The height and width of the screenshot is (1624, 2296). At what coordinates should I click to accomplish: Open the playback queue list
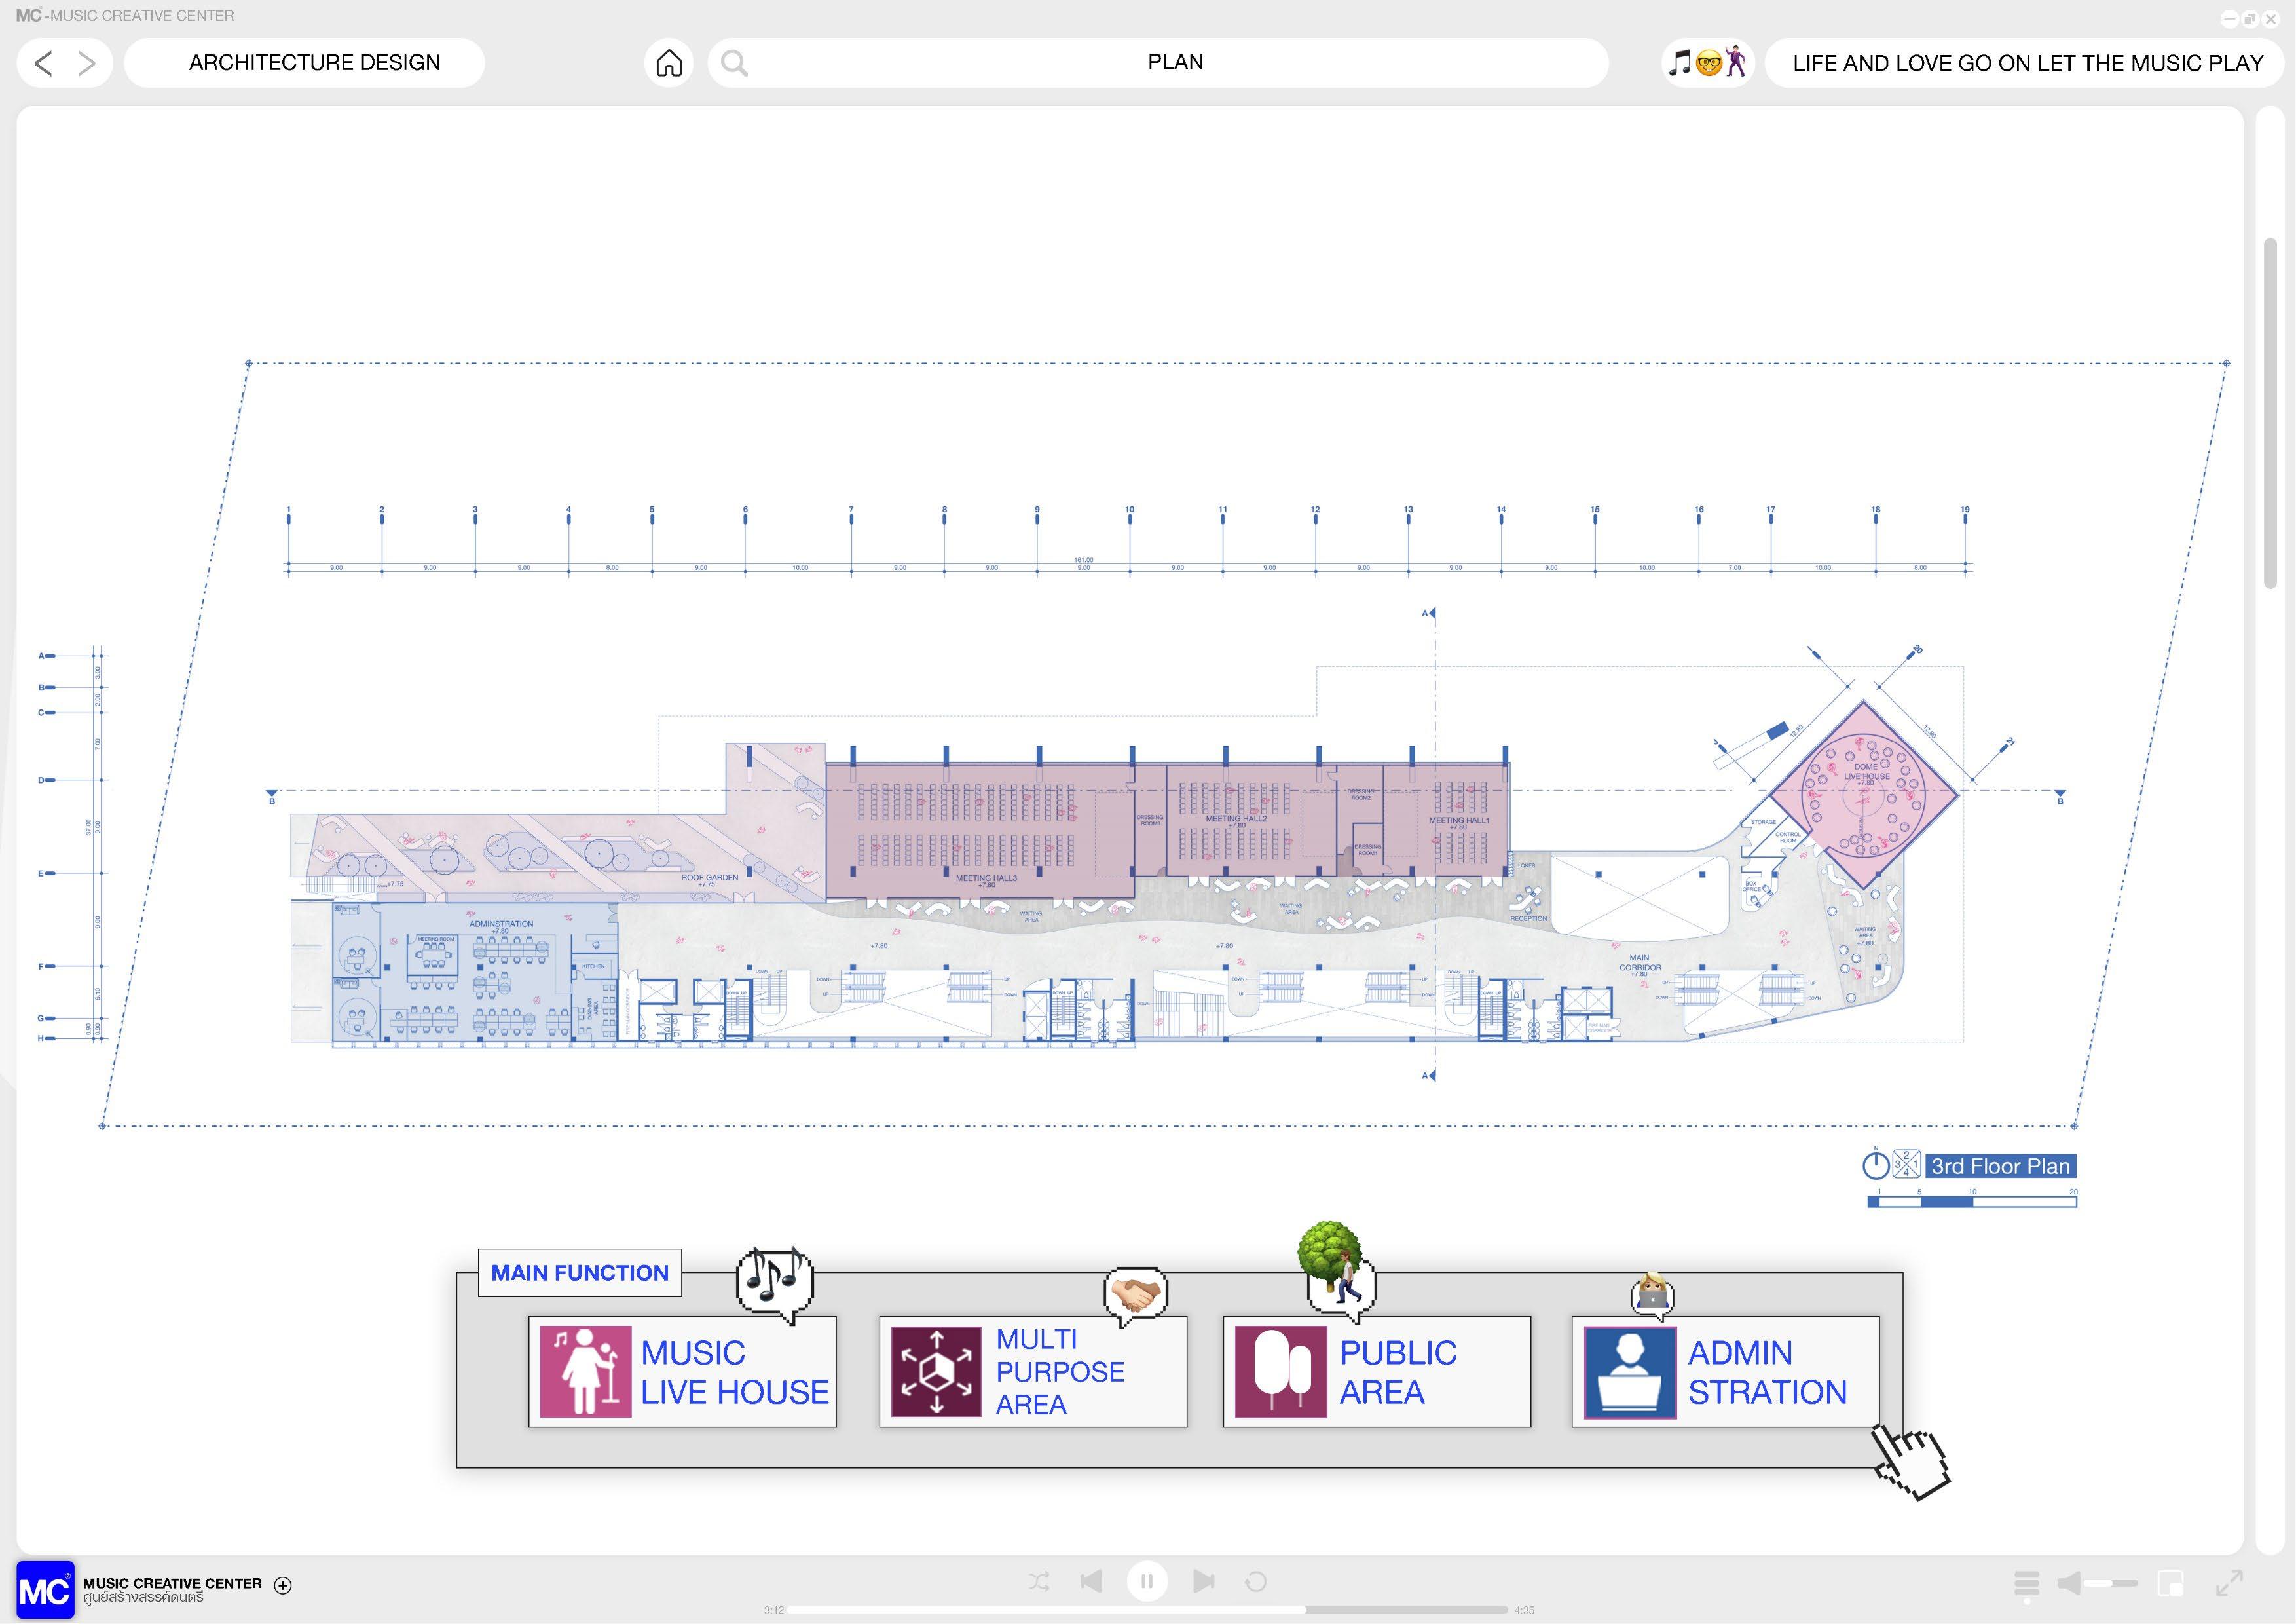pos(2026,1584)
